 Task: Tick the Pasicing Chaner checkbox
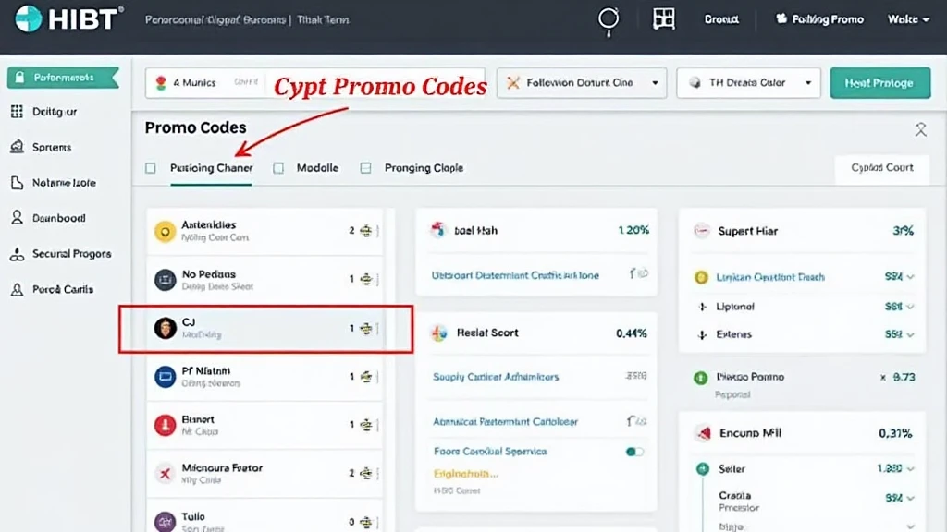pos(151,168)
